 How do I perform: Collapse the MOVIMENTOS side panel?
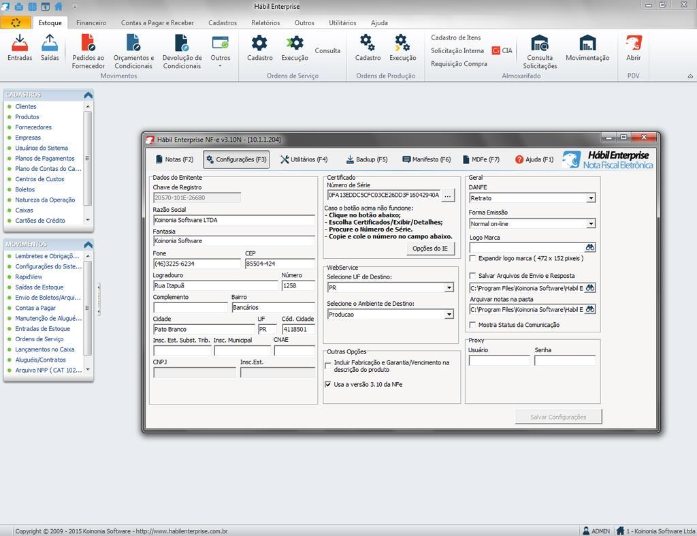tap(88, 245)
